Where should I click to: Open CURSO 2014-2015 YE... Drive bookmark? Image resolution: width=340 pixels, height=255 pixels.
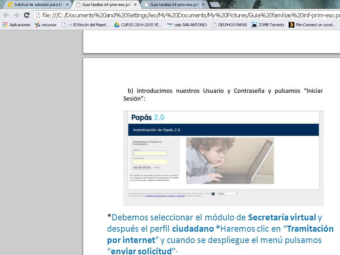point(138,25)
